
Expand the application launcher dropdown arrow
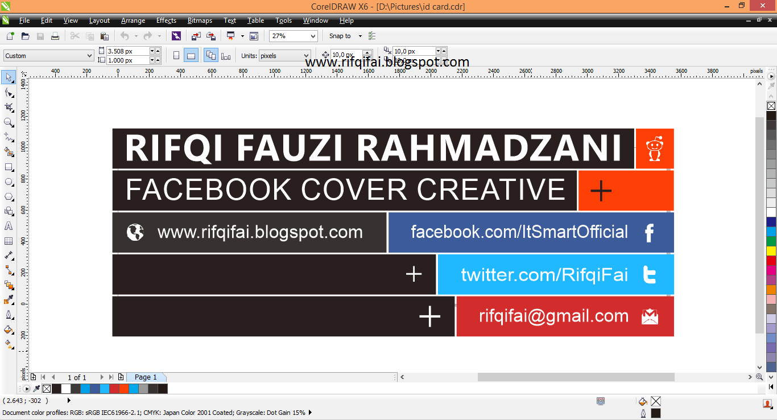coord(242,36)
